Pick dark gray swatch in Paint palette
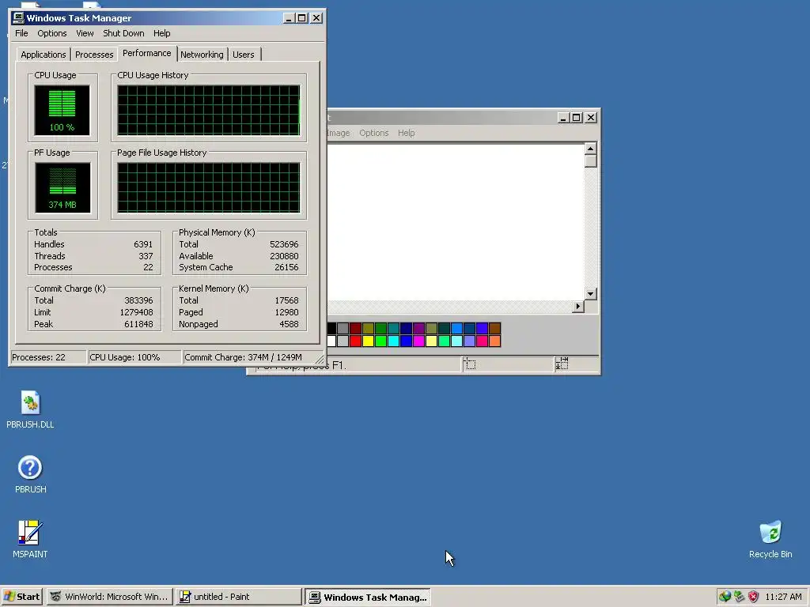This screenshot has width=810, height=607. pos(343,328)
